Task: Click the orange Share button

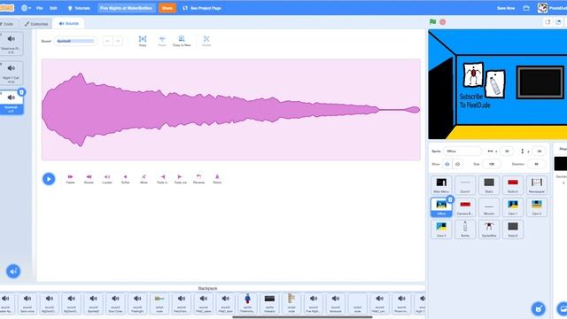Action: [x=167, y=8]
